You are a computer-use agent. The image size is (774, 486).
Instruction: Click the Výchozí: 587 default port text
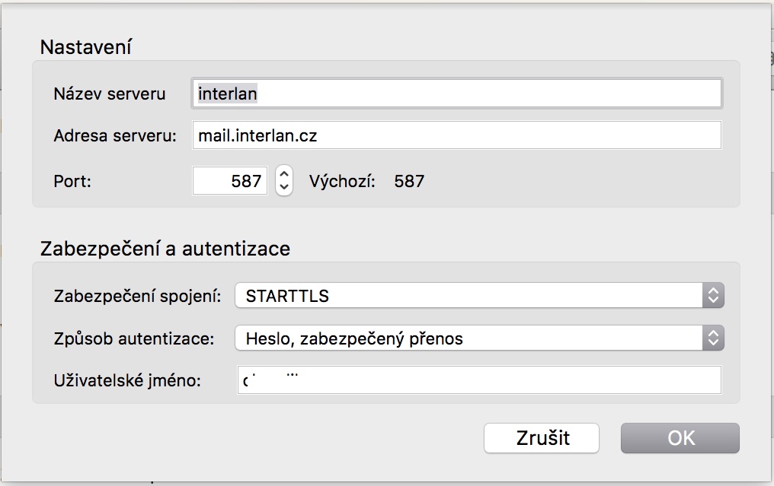click(x=366, y=181)
